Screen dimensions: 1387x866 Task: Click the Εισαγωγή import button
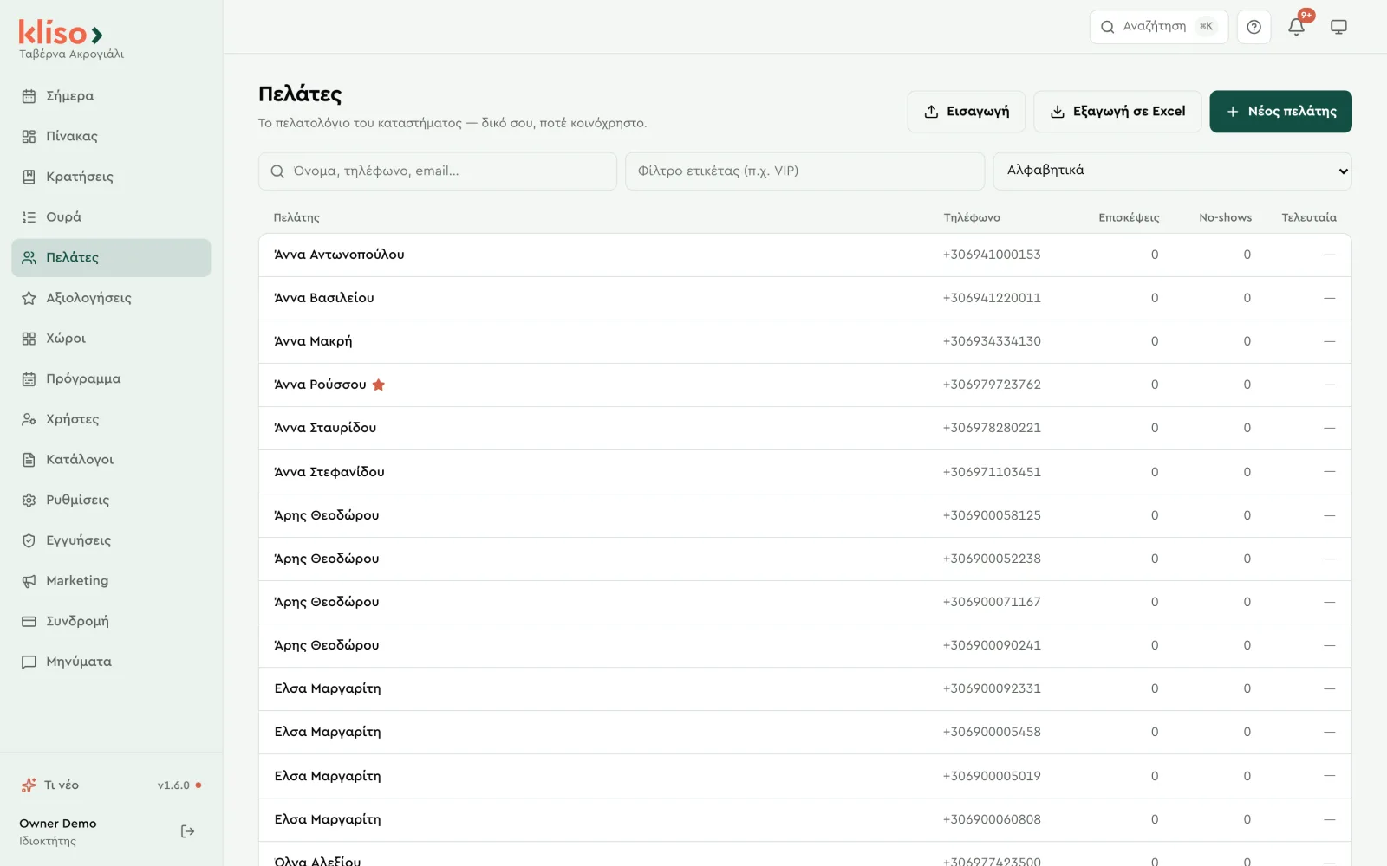tap(967, 112)
